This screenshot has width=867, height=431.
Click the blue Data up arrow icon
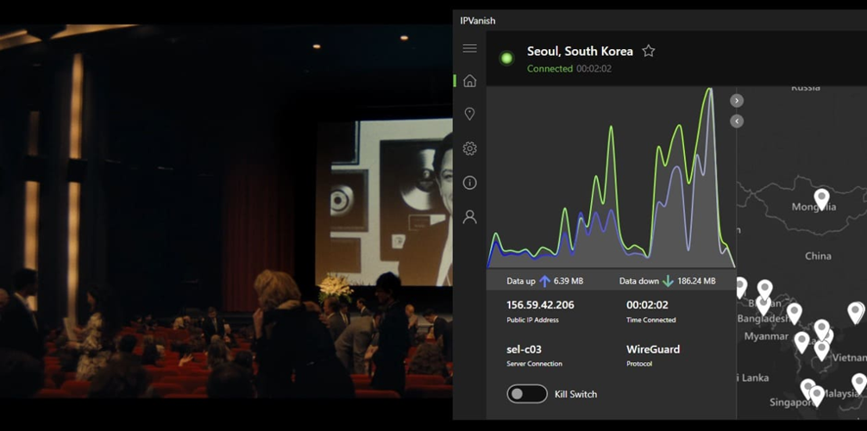[x=544, y=281]
